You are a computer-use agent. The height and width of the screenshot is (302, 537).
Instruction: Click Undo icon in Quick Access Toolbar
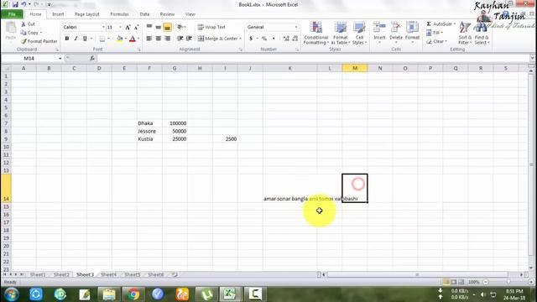pyautogui.click(x=23, y=4)
